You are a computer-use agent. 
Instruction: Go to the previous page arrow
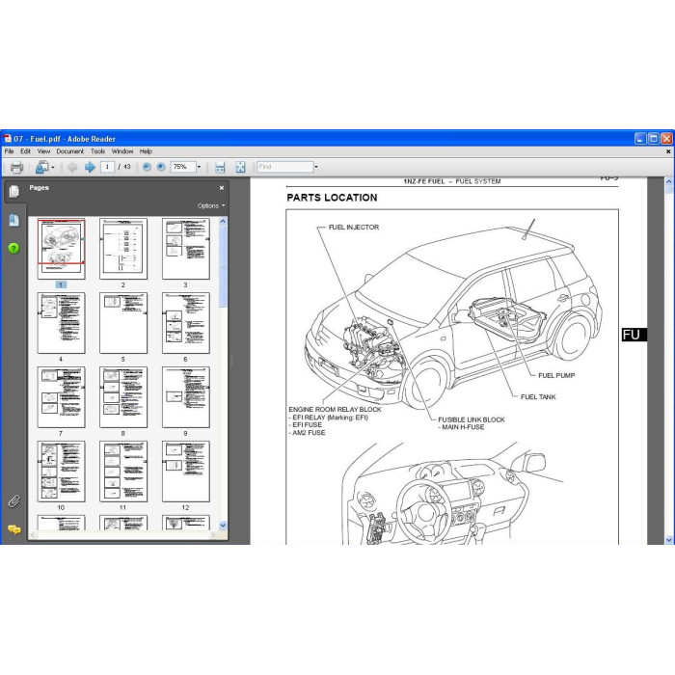point(72,167)
